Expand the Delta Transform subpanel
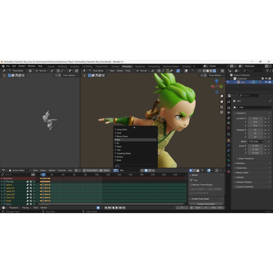Screen dimensions: 273x273 pyautogui.click(x=246, y=158)
